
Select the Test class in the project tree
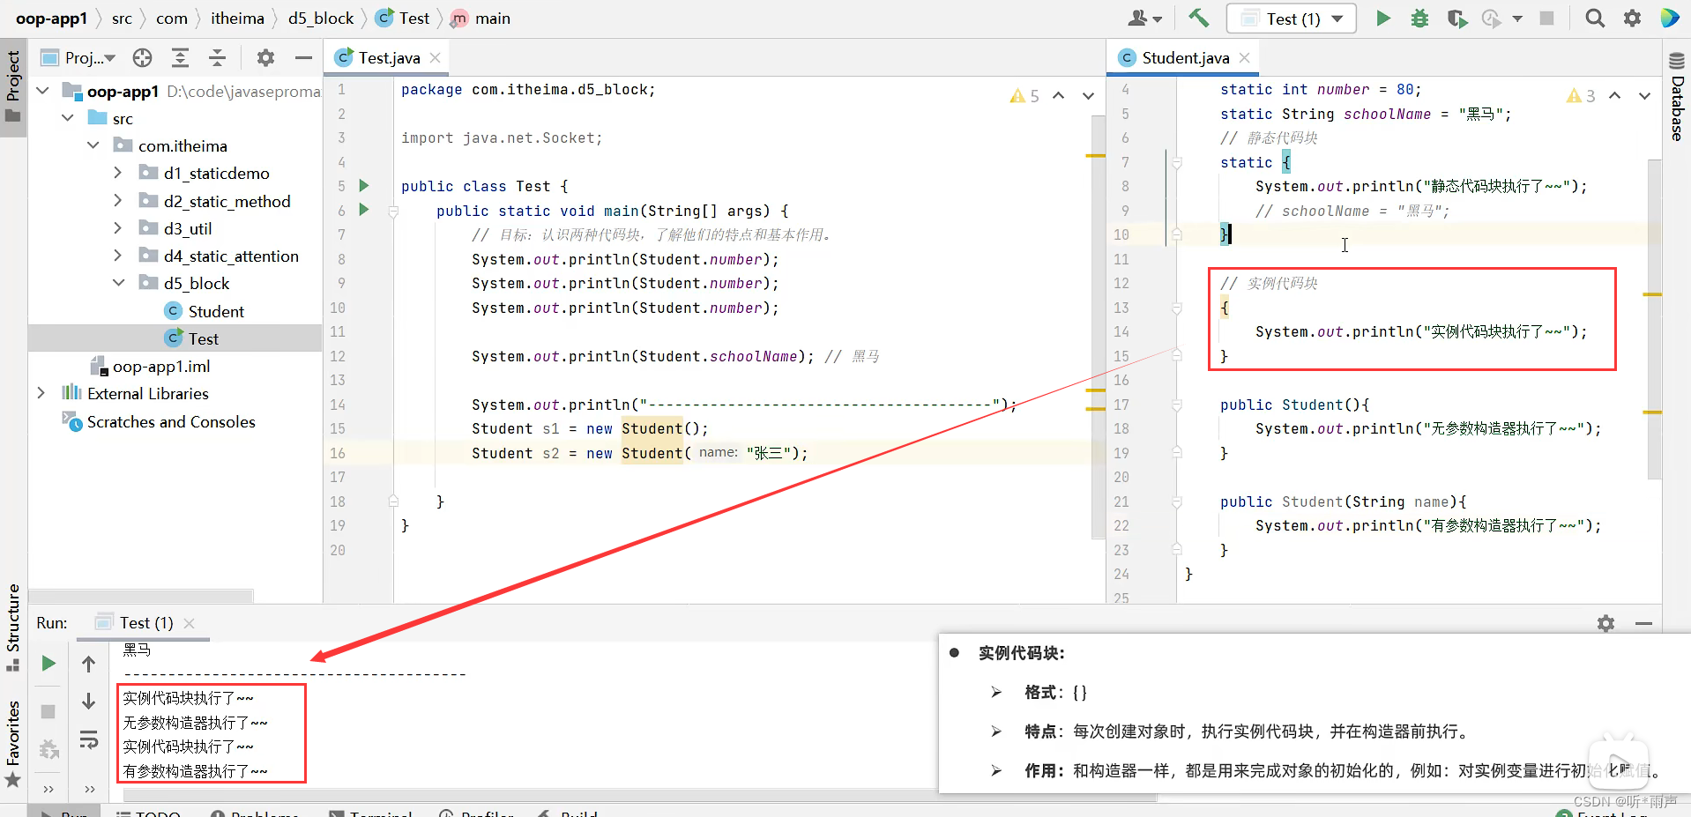point(191,338)
